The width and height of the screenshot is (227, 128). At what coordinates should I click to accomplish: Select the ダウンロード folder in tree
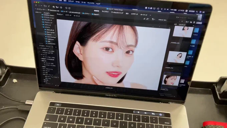(x=48, y=20)
